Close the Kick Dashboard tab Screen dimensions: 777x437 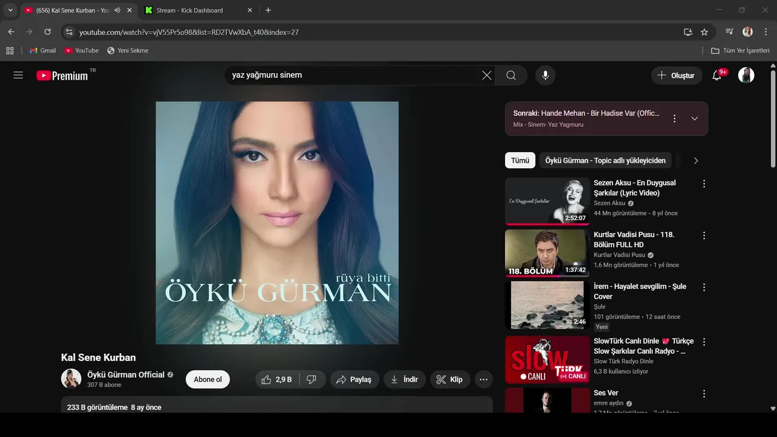tap(249, 10)
